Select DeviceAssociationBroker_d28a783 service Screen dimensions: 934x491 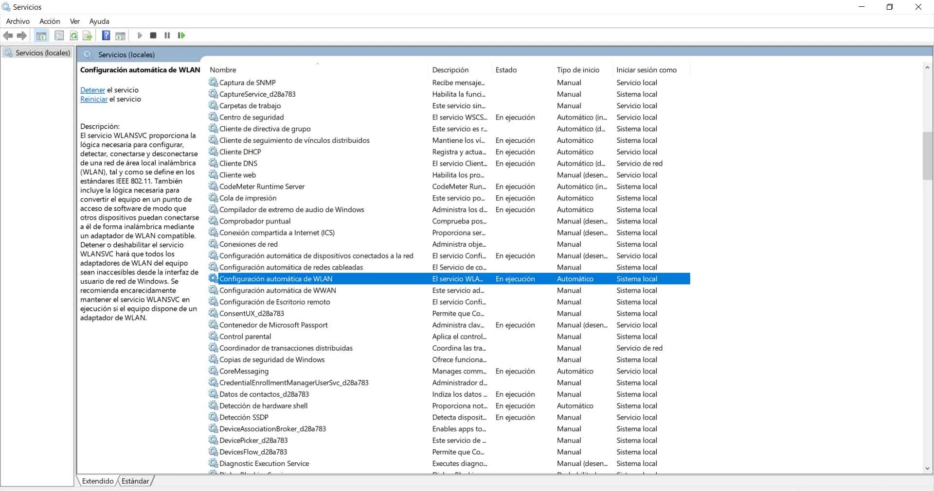click(x=449, y=429)
